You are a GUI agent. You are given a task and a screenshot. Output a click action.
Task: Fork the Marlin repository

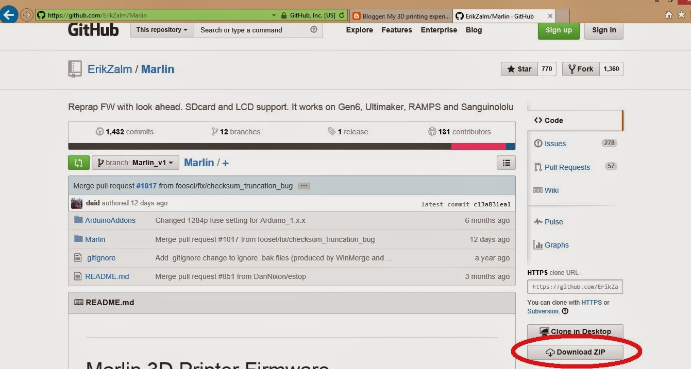click(580, 68)
